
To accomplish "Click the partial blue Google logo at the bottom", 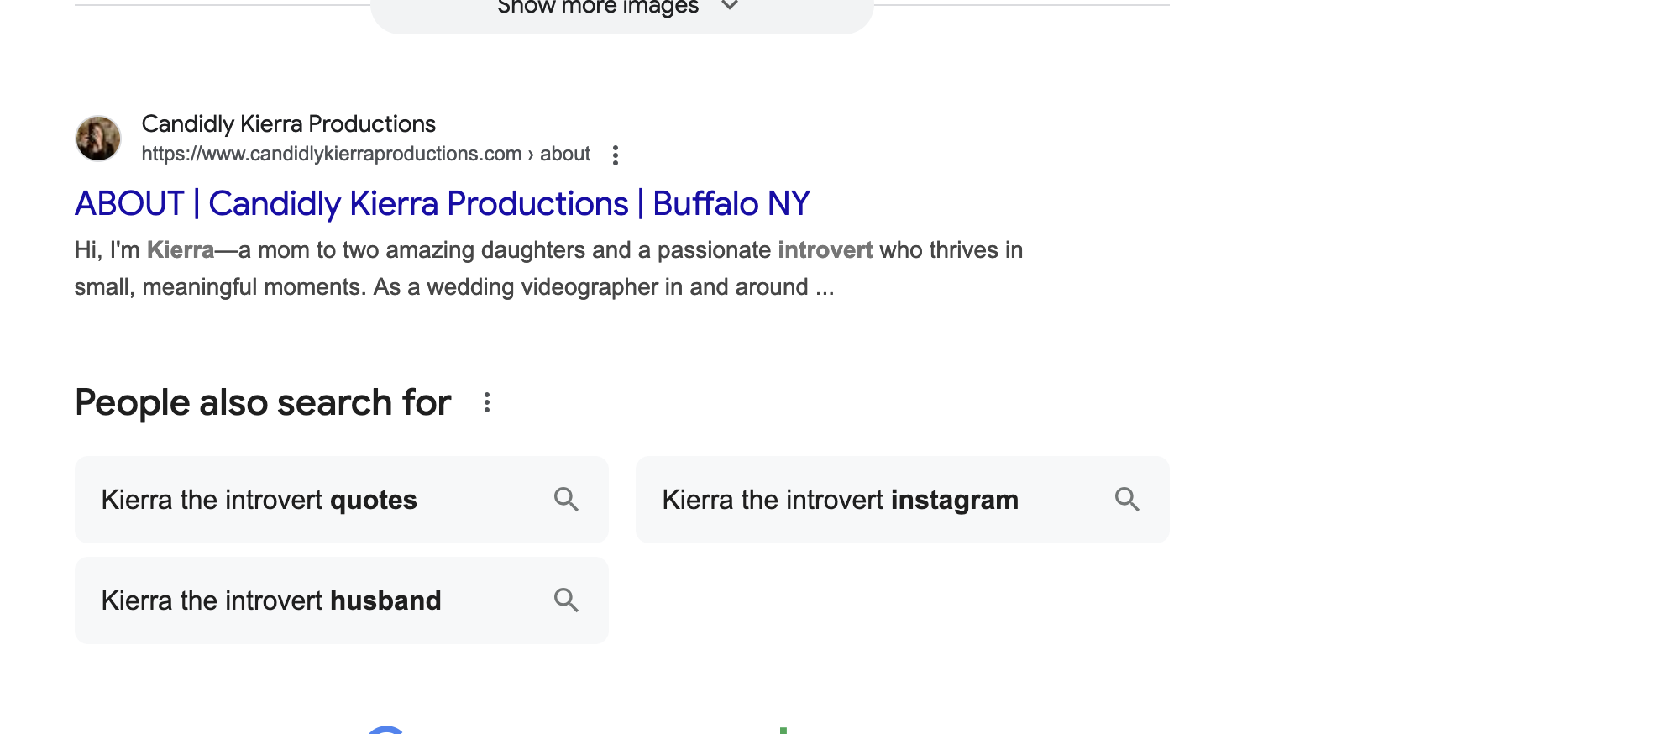I will [386, 730].
